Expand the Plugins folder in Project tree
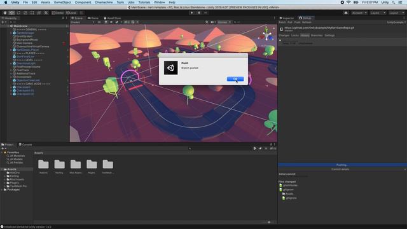The width and height of the screenshot is (407, 229). click(x=4, y=183)
